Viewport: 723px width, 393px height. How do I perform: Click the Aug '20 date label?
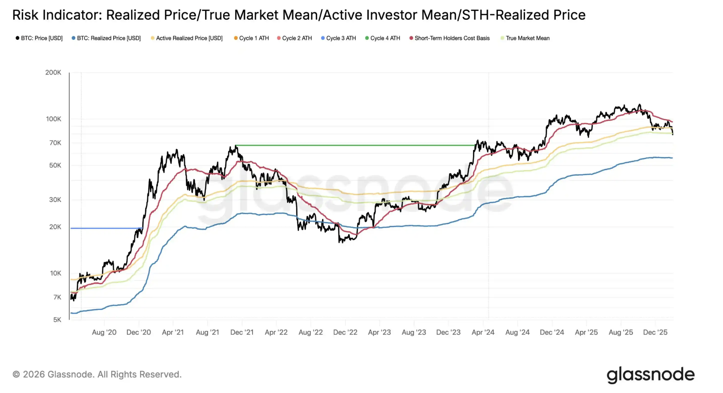[x=104, y=332]
